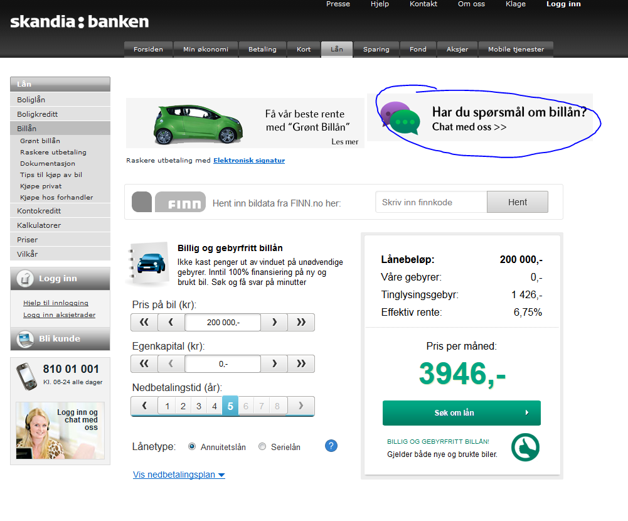The width and height of the screenshot is (628, 521).
Task: Open Logg inn aksjetrader link
Action: 59,315
